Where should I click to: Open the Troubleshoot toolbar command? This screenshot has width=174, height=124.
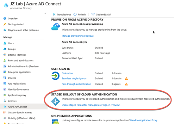62,15
